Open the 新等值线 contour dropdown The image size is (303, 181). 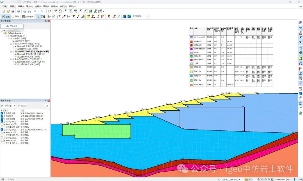(x=148, y=16)
